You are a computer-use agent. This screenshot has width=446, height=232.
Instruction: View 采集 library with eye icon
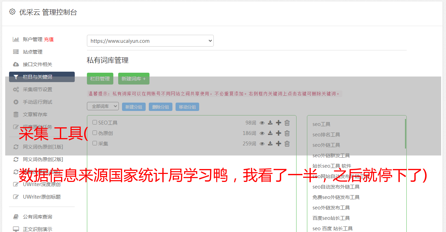[262, 144]
